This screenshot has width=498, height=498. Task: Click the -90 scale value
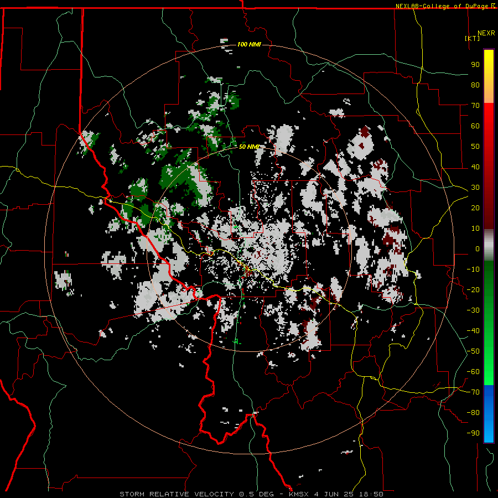[x=473, y=433]
